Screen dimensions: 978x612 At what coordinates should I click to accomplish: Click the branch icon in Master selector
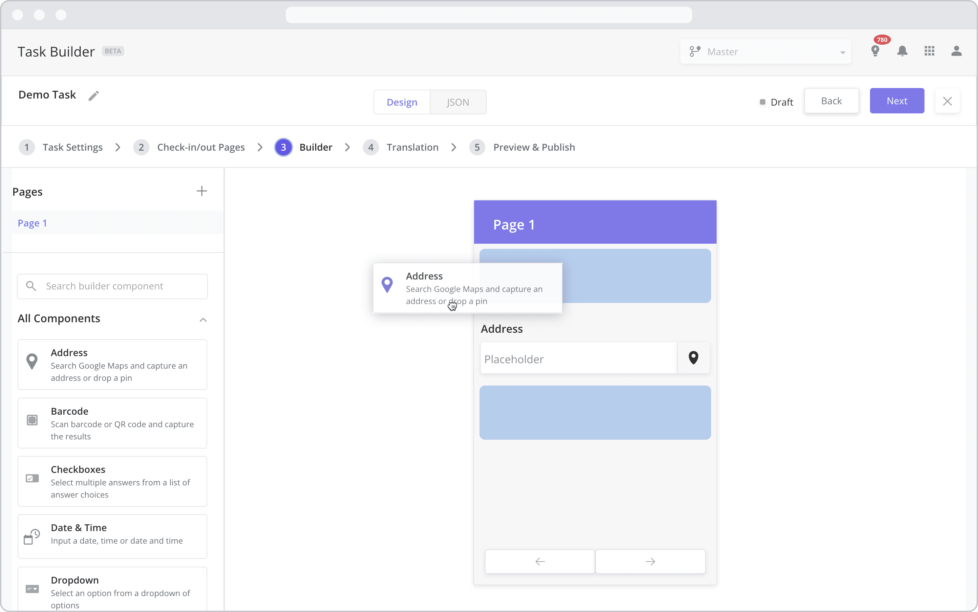coord(695,51)
